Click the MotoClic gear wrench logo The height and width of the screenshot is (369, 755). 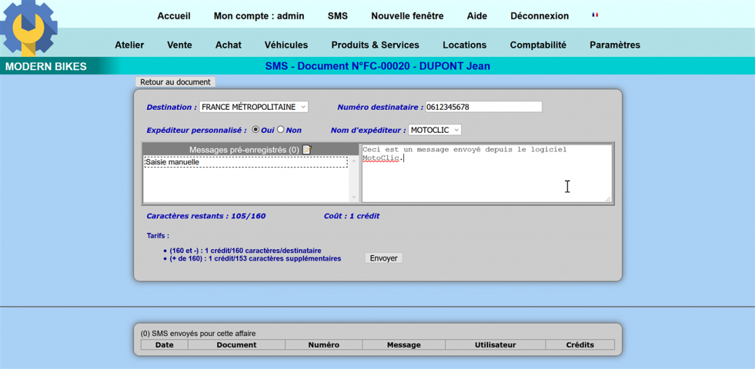28,28
